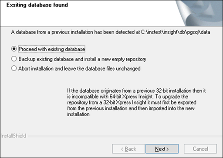Choose Backup existing database radio button
The image size is (223, 158).
[14, 59]
